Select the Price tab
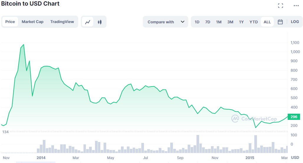303x163 pixels. (x=10, y=22)
